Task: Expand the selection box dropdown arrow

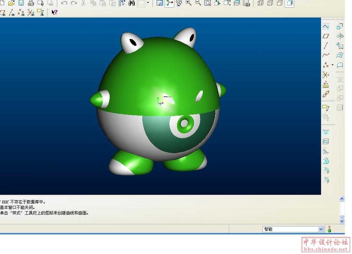Action: 148,3
